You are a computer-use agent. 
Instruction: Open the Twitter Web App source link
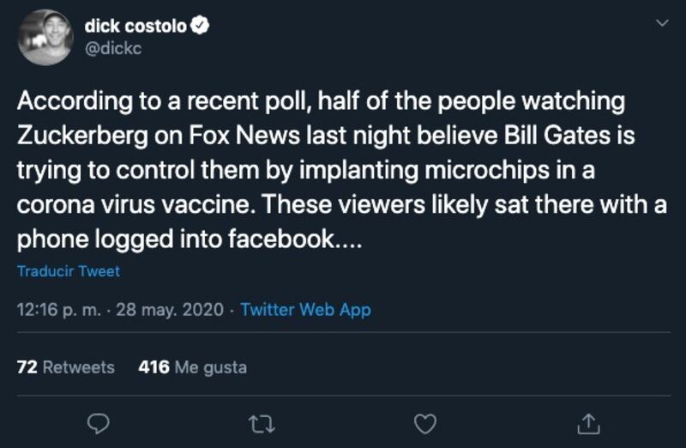305,310
